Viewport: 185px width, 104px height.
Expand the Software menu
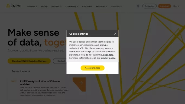click(32, 6)
